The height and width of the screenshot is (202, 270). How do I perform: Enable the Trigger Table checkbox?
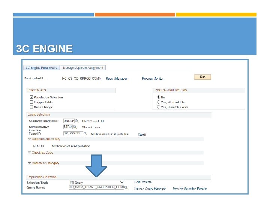[x=31, y=102]
